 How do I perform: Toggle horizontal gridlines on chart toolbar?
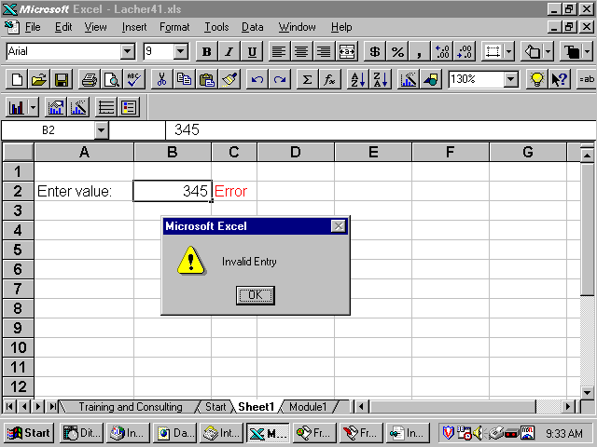click(106, 108)
